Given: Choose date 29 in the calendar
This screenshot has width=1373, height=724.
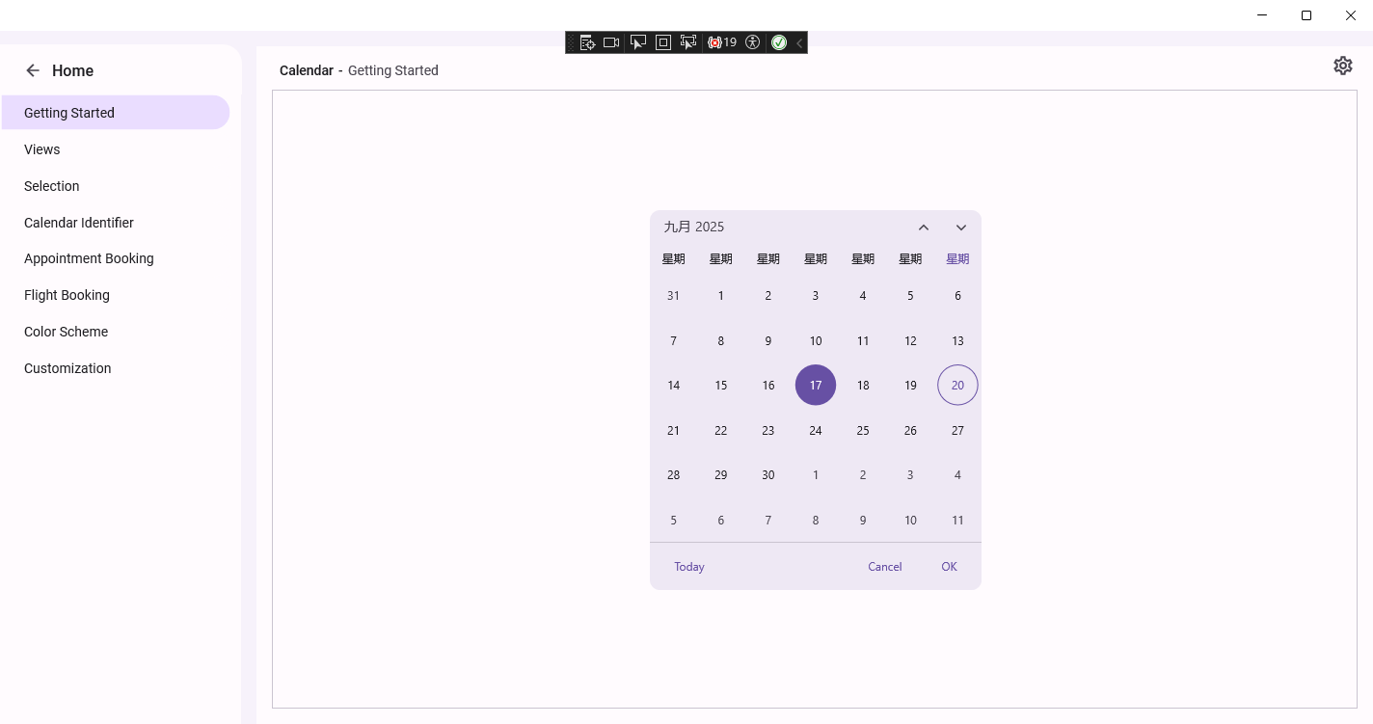Looking at the screenshot, I should click(x=721, y=475).
